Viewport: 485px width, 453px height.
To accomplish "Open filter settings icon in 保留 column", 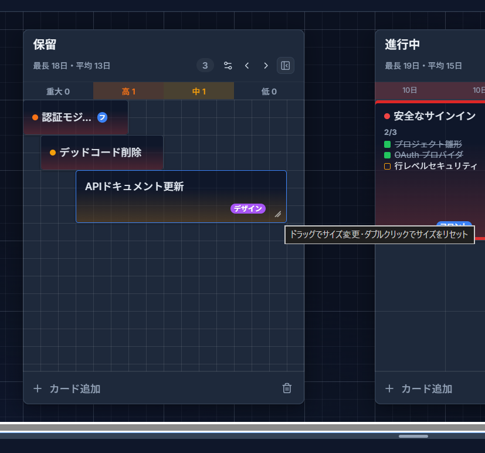I will point(228,66).
